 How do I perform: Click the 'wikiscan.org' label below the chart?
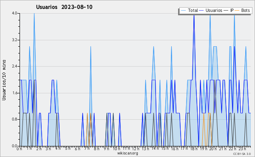pyautogui.click(x=127, y=153)
